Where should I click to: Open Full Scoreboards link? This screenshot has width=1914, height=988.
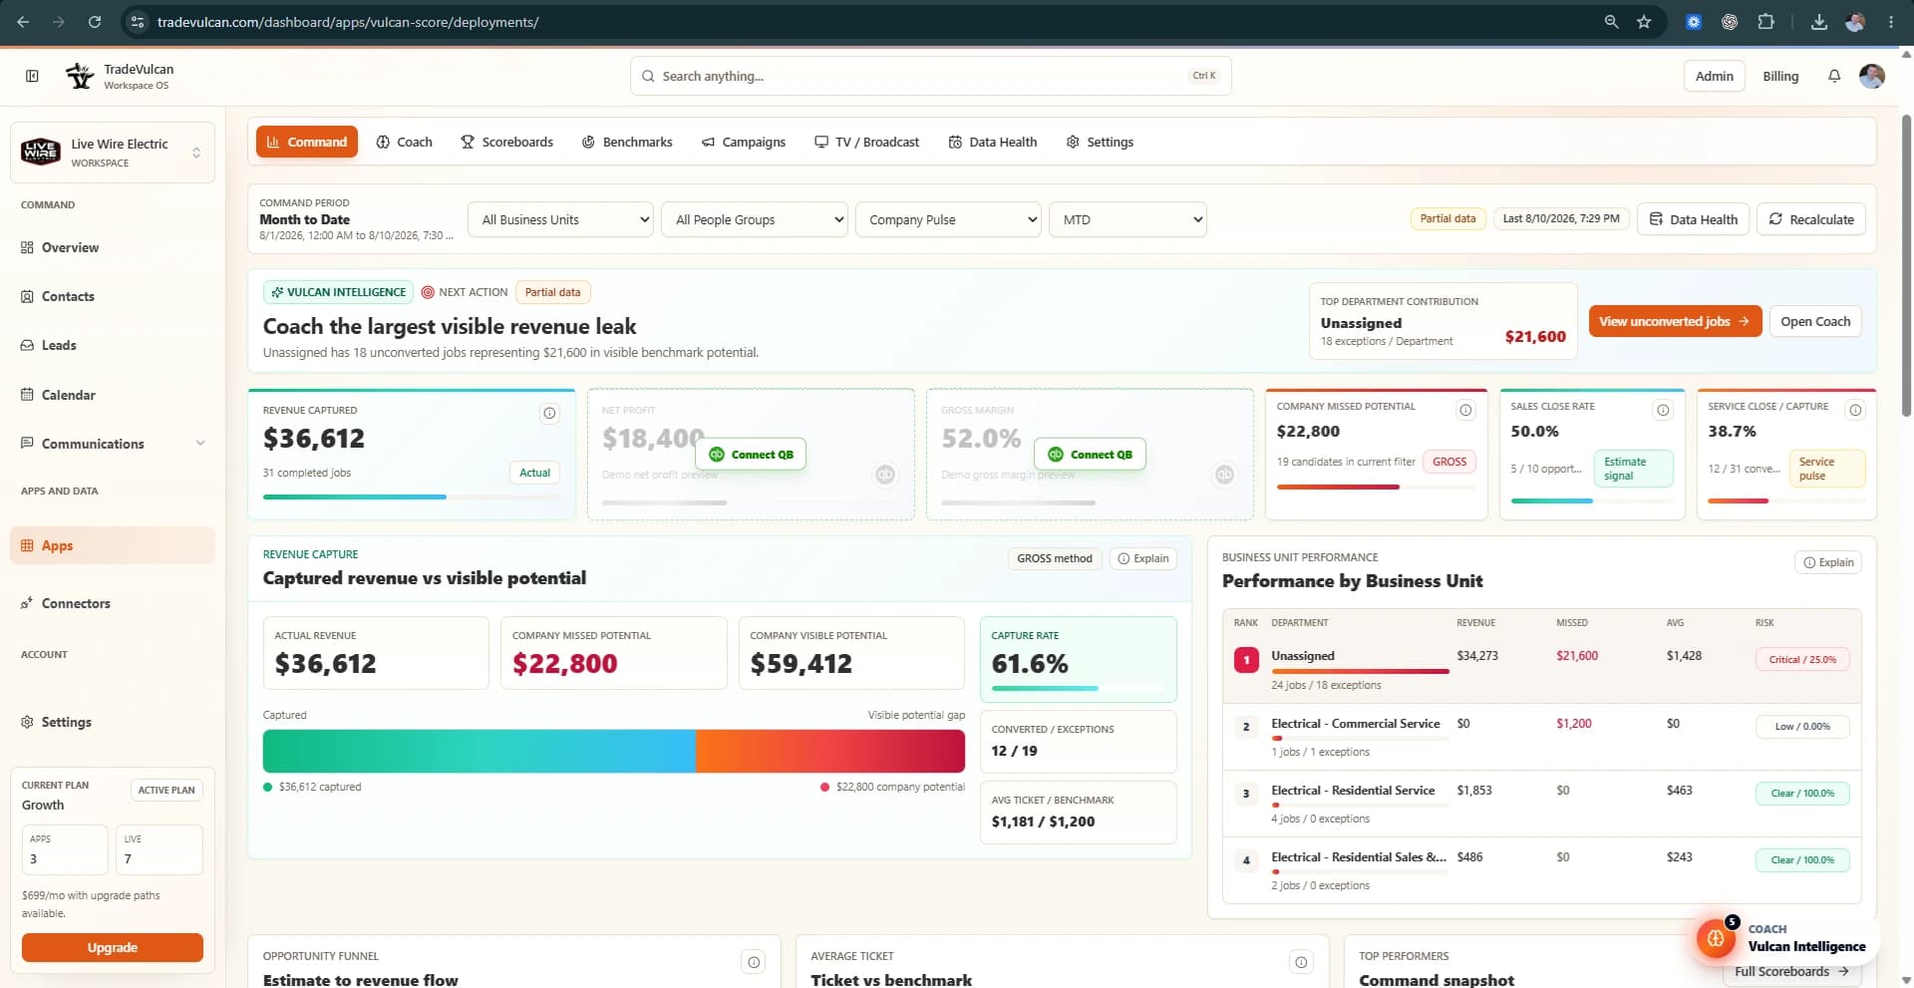pyautogui.click(x=1791, y=971)
